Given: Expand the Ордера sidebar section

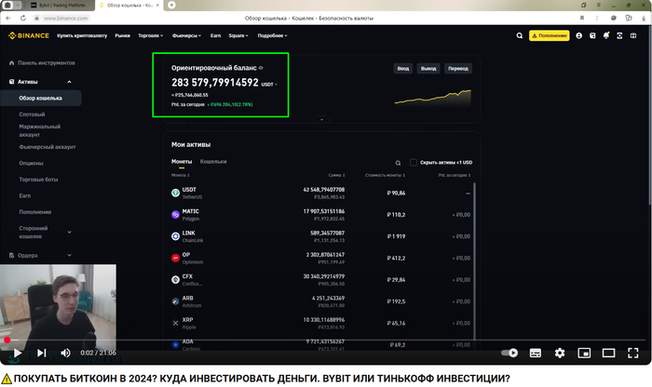Looking at the screenshot, I should [70, 256].
